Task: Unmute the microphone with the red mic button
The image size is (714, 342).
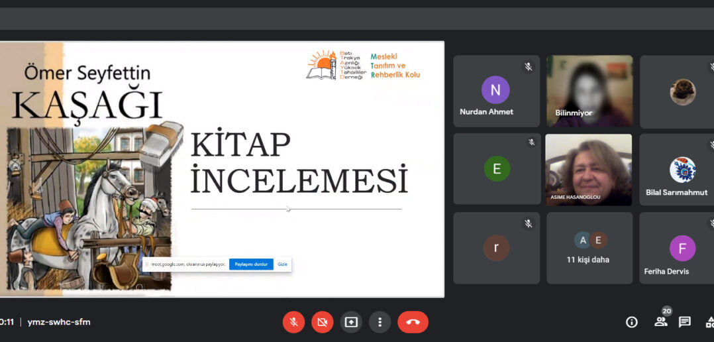Action: click(293, 322)
